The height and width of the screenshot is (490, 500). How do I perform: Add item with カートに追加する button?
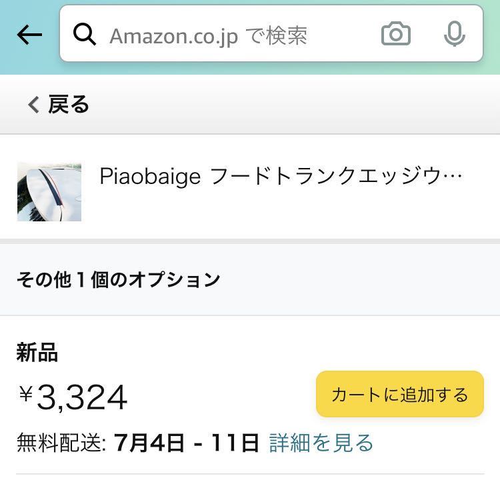[400, 394]
